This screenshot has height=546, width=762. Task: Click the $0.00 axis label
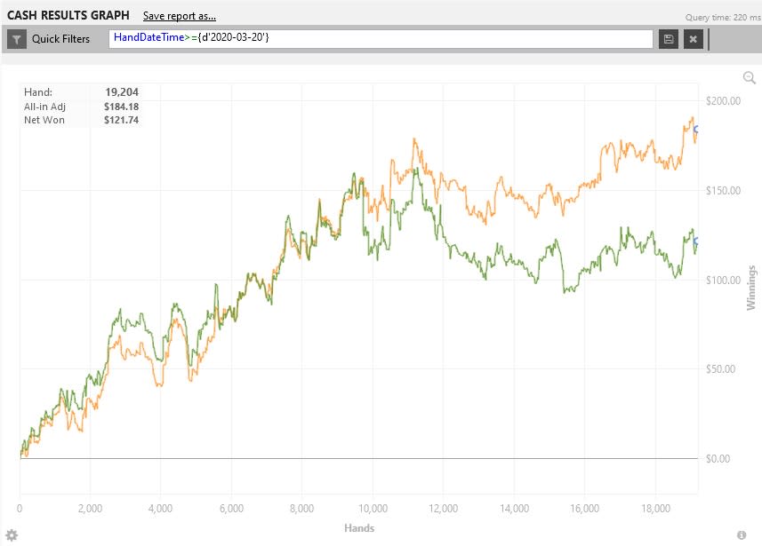(x=718, y=459)
